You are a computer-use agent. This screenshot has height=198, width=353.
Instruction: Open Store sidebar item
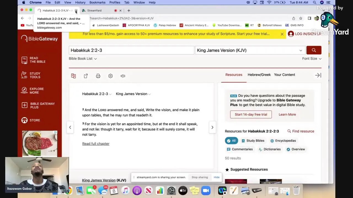tap(31, 120)
